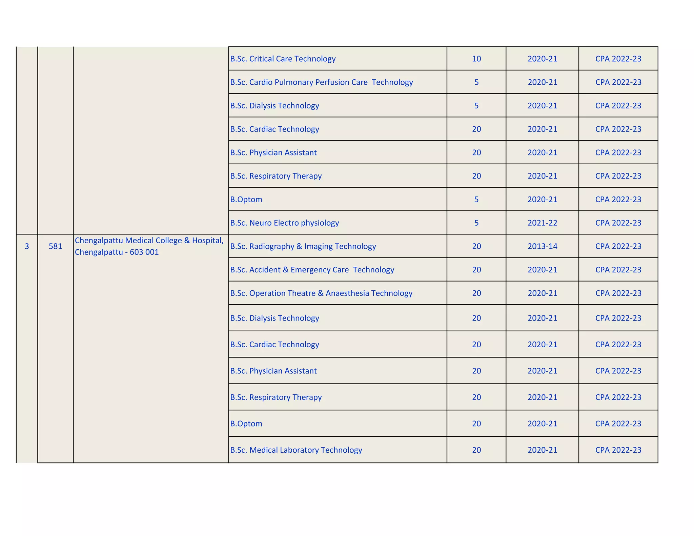Select B.Sc. Cardio Pulmonary Perfusion Care Technology text
The image size is (694, 536).
321,82
